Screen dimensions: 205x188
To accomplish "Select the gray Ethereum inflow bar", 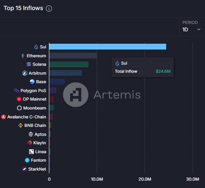I will click(73, 56).
